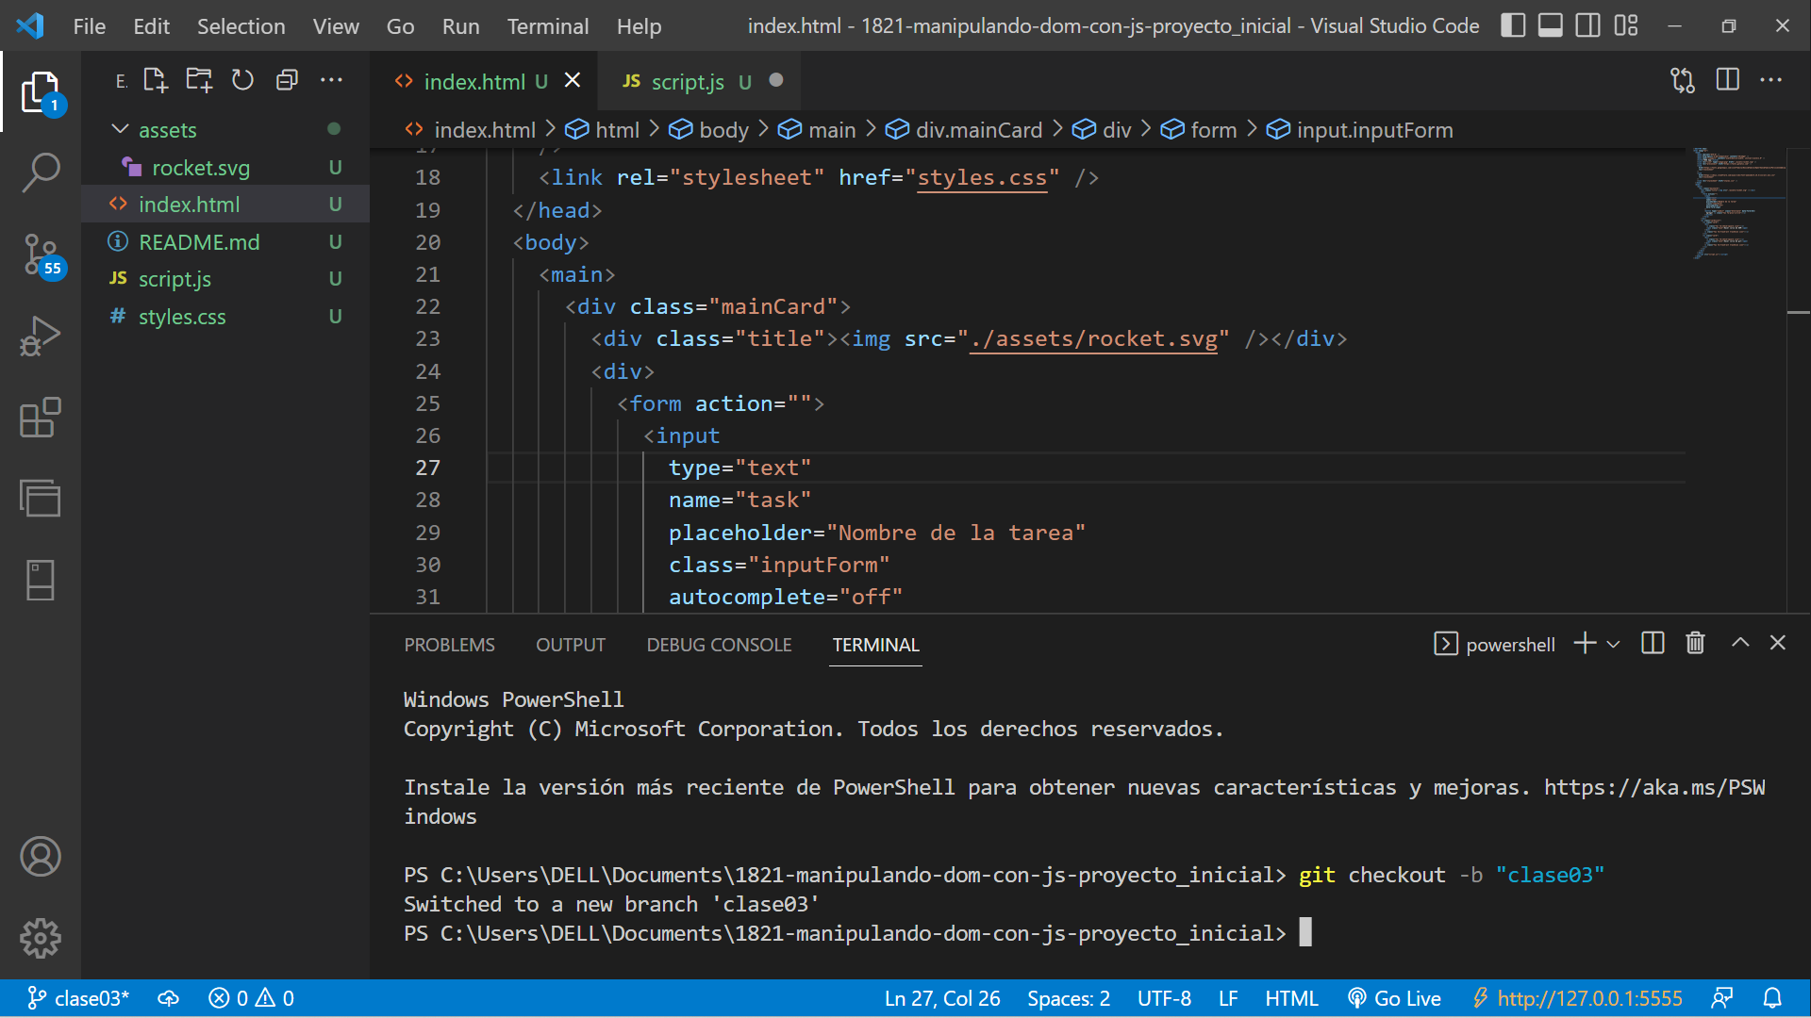Switch to the PROBLEMS panel tab

pyautogui.click(x=449, y=645)
